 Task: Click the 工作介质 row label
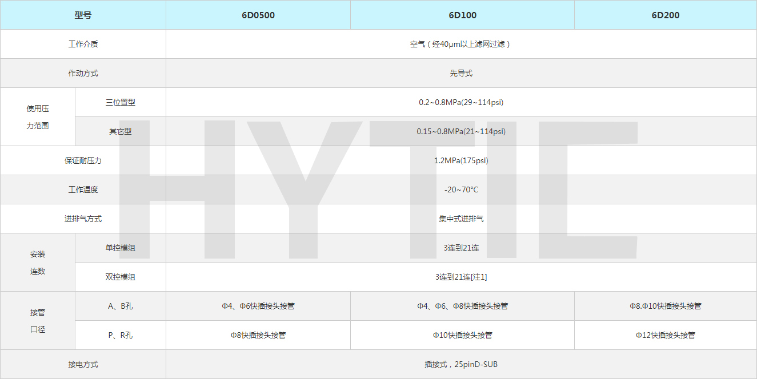coord(83,44)
